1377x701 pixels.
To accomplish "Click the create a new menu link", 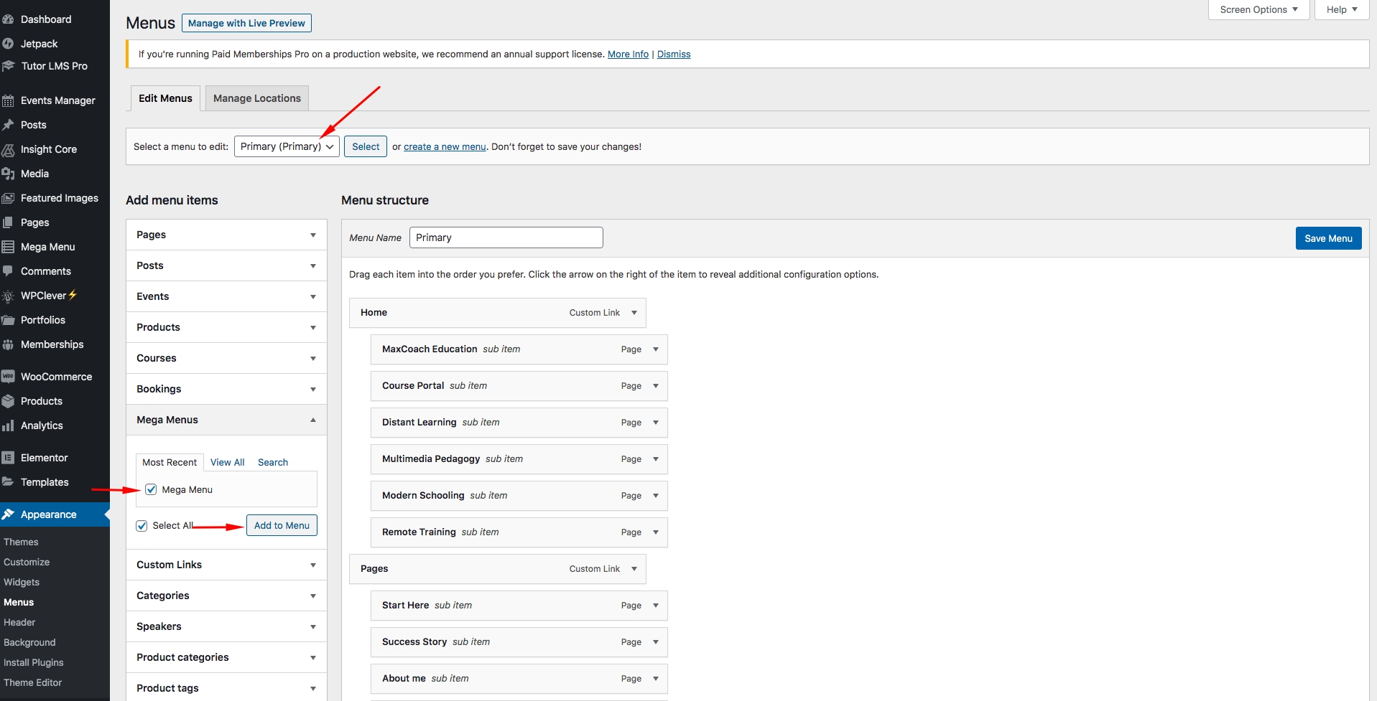I will 445,146.
